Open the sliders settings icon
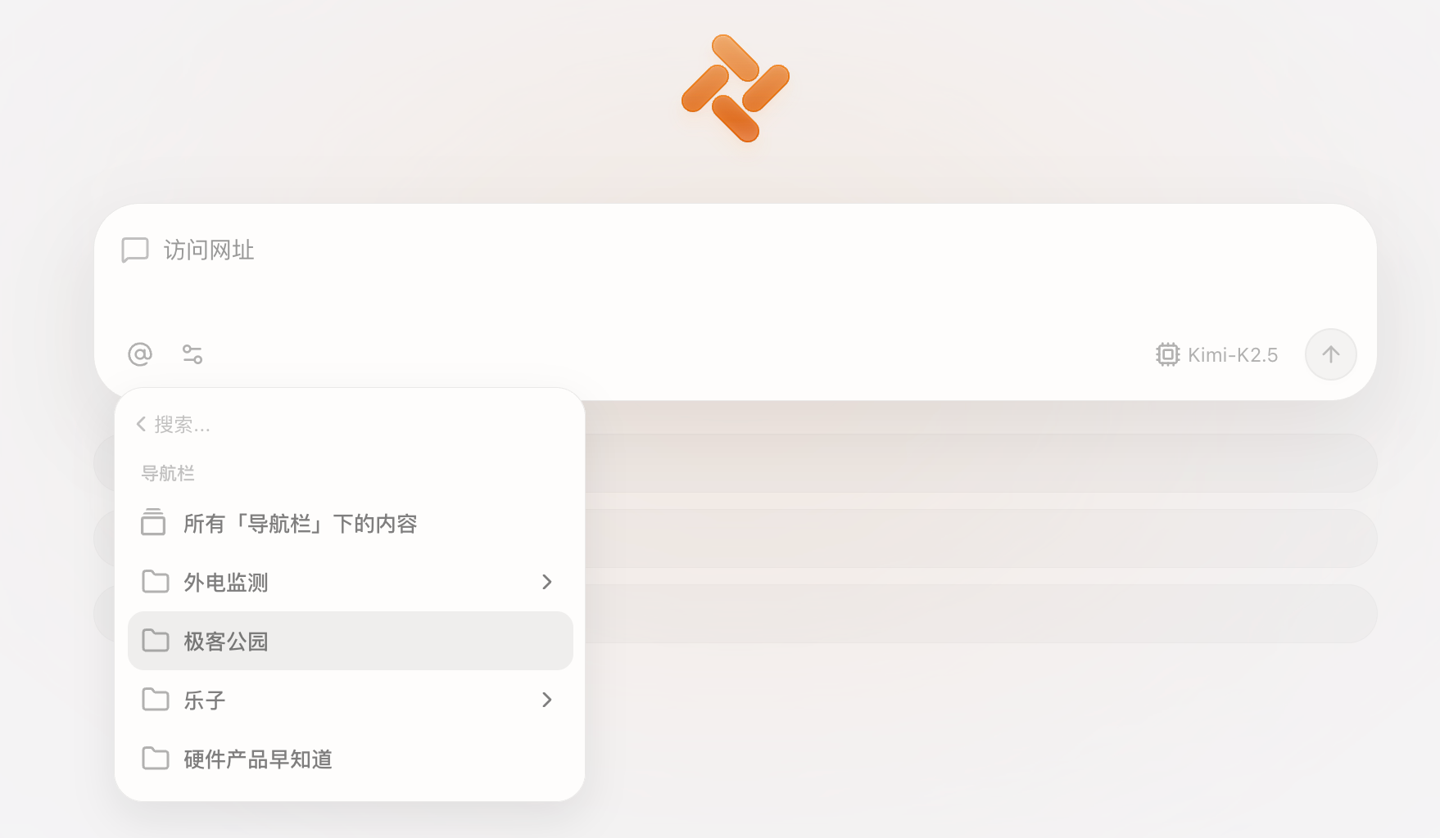This screenshot has height=838, width=1440. 192,354
